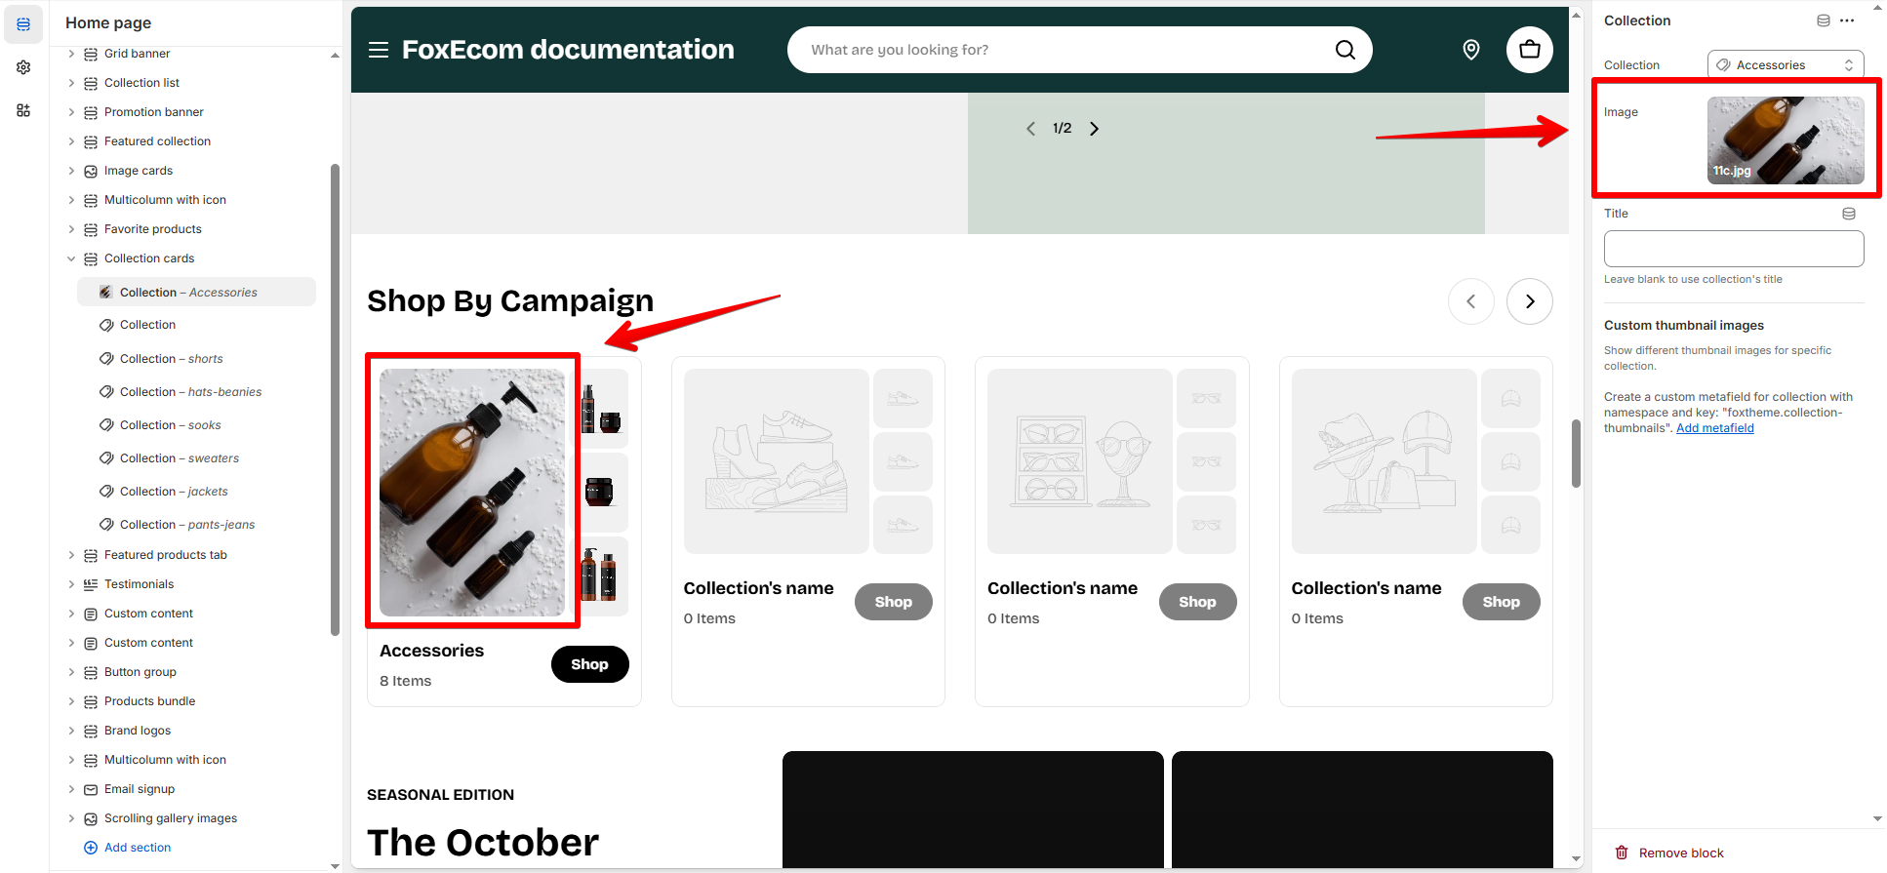Click the Accessories collection name in card
Screen dimensions: 1887x873
coord(431,651)
